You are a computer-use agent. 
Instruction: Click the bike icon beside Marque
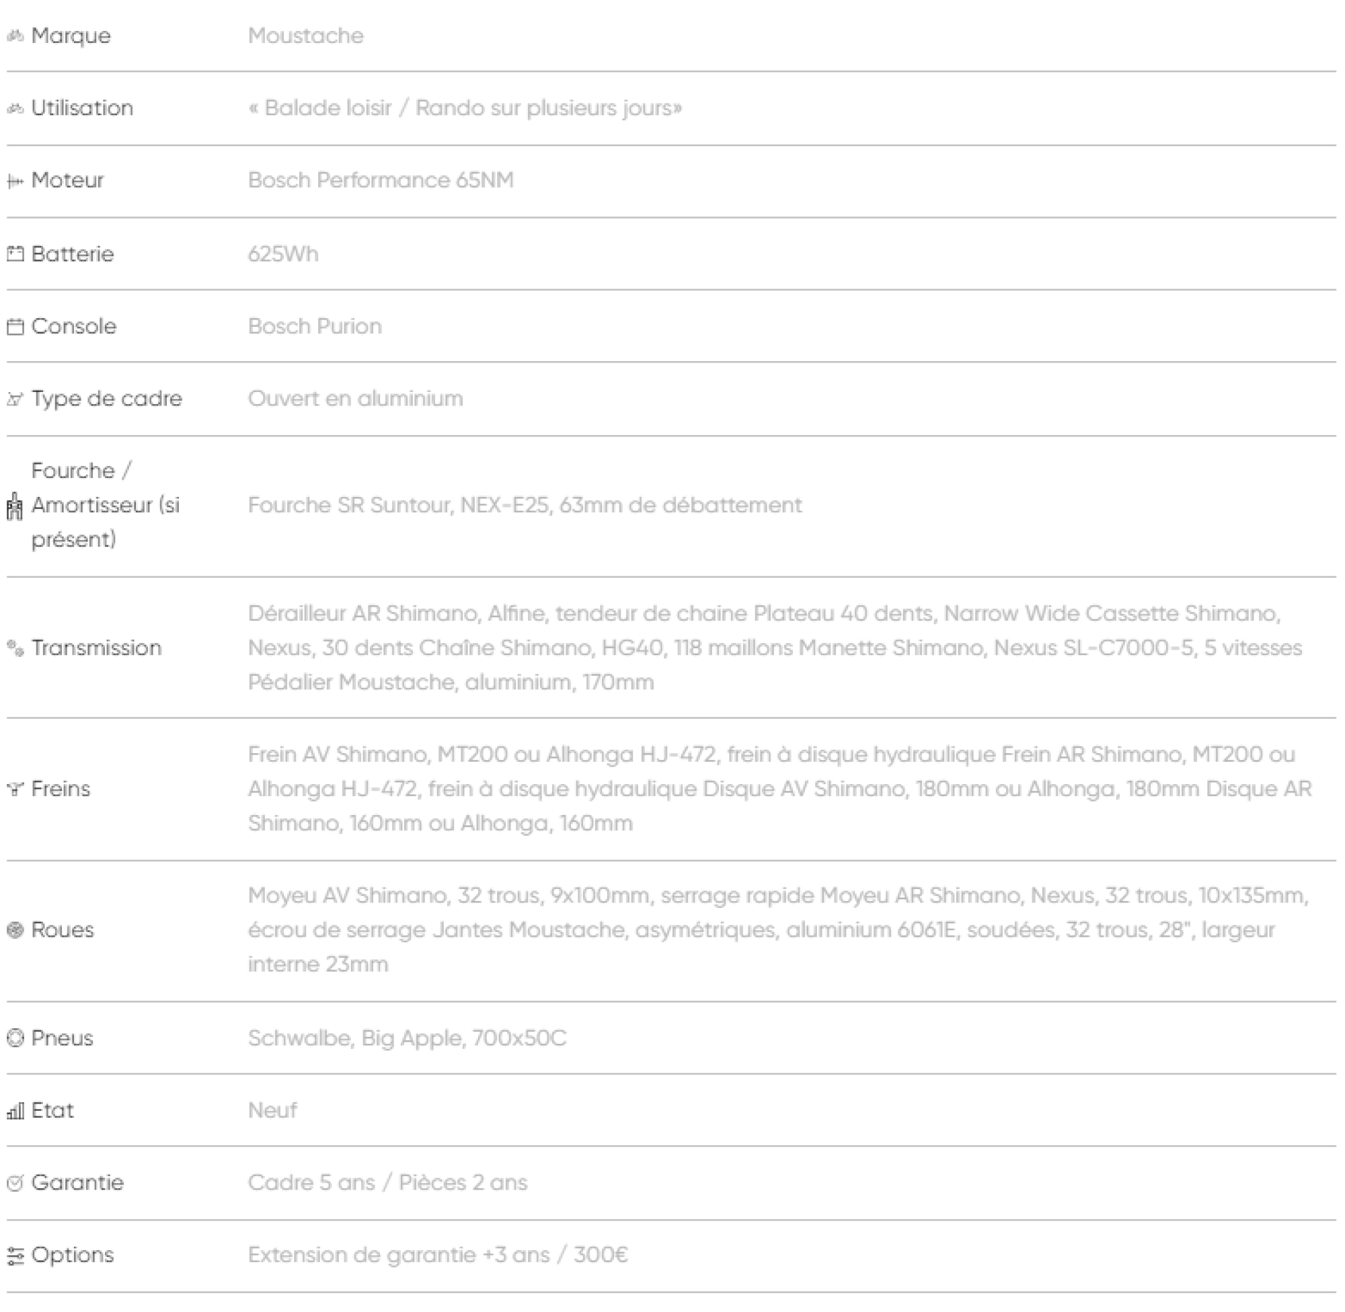(15, 36)
